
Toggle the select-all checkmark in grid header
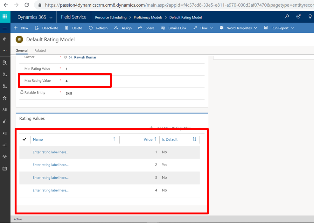click(x=24, y=139)
